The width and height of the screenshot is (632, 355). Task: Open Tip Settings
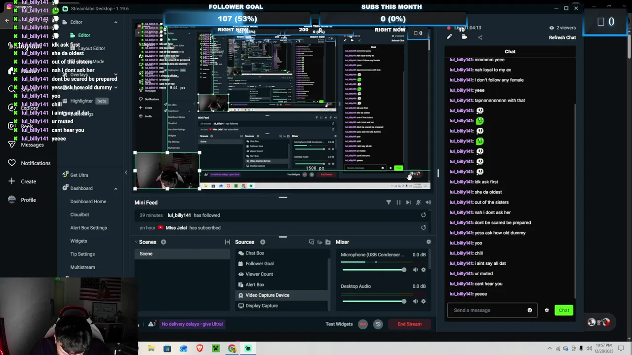82,254
